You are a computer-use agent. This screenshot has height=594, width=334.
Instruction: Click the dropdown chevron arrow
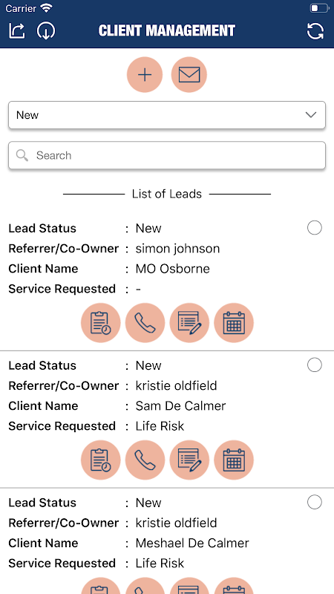(x=311, y=115)
